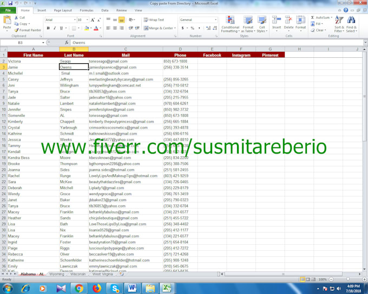Click Decrease Decimal icon

click(215, 28)
